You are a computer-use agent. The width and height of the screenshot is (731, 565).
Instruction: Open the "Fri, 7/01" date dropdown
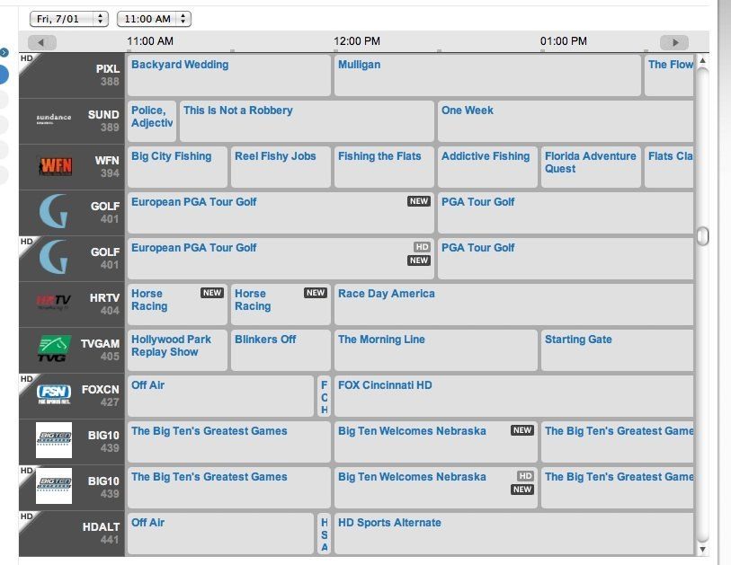tap(68, 18)
